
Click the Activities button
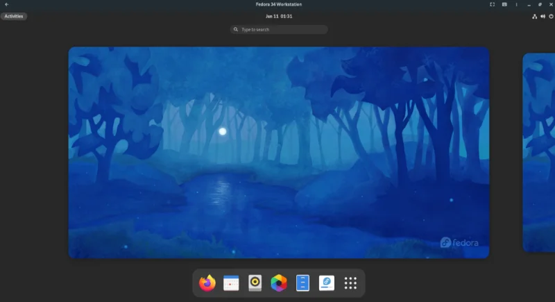point(14,16)
